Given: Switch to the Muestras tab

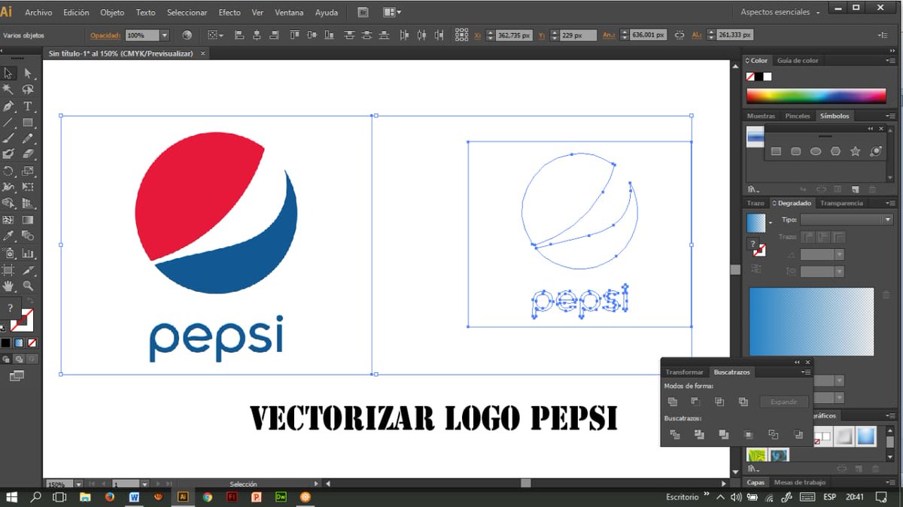Looking at the screenshot, I should [761, 116].
